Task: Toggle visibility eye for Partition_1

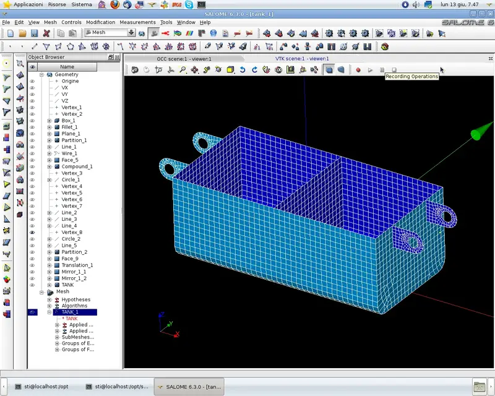Action: click(32, 140)
